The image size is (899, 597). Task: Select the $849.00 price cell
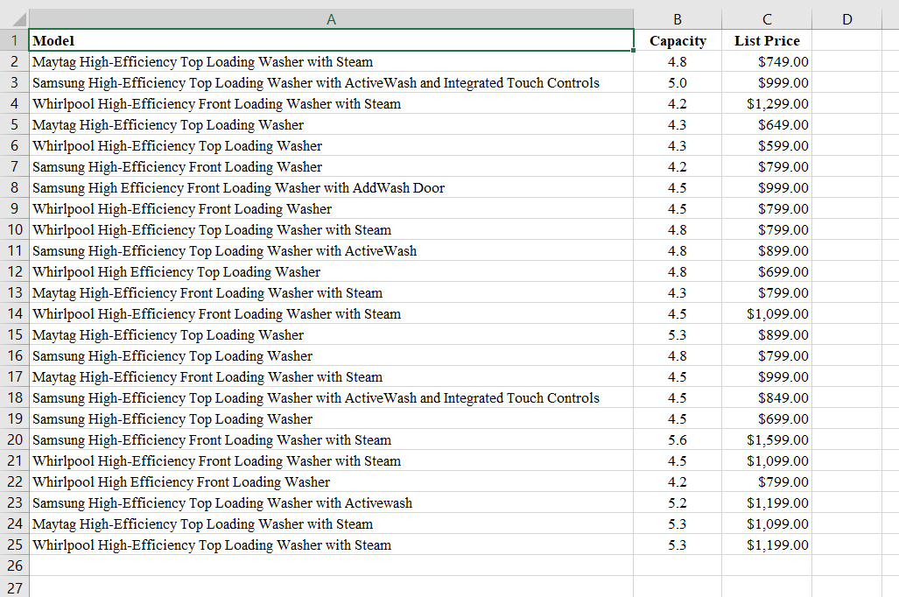point(767,397)
